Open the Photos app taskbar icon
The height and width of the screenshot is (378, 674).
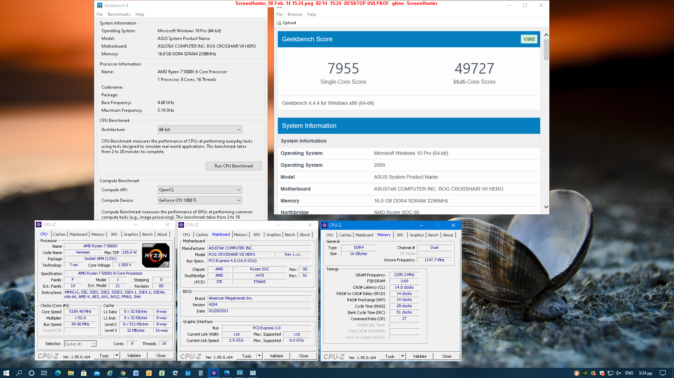pos(227,373)
